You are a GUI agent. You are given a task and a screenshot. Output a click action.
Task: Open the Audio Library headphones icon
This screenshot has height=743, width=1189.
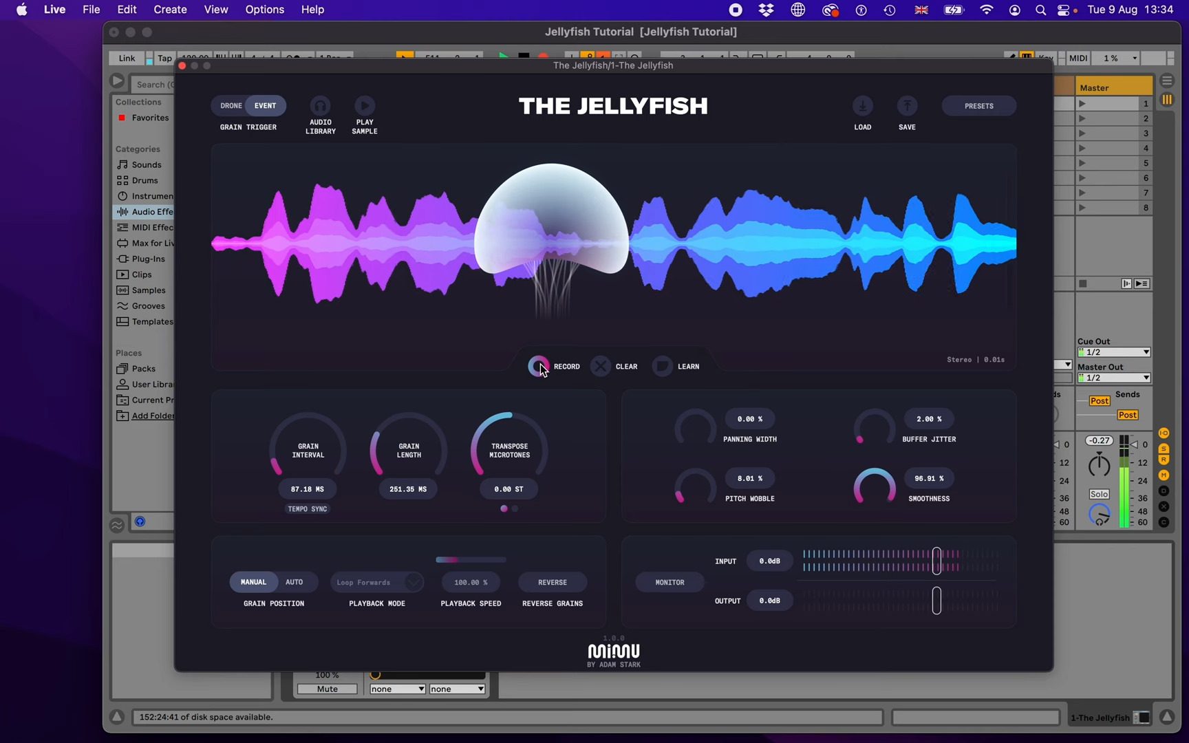320,106
